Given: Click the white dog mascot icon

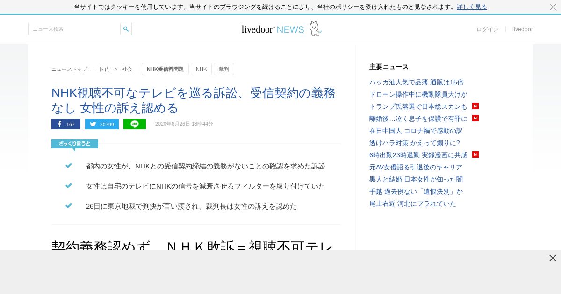Looking at the screenshot, I should [315, 29].
